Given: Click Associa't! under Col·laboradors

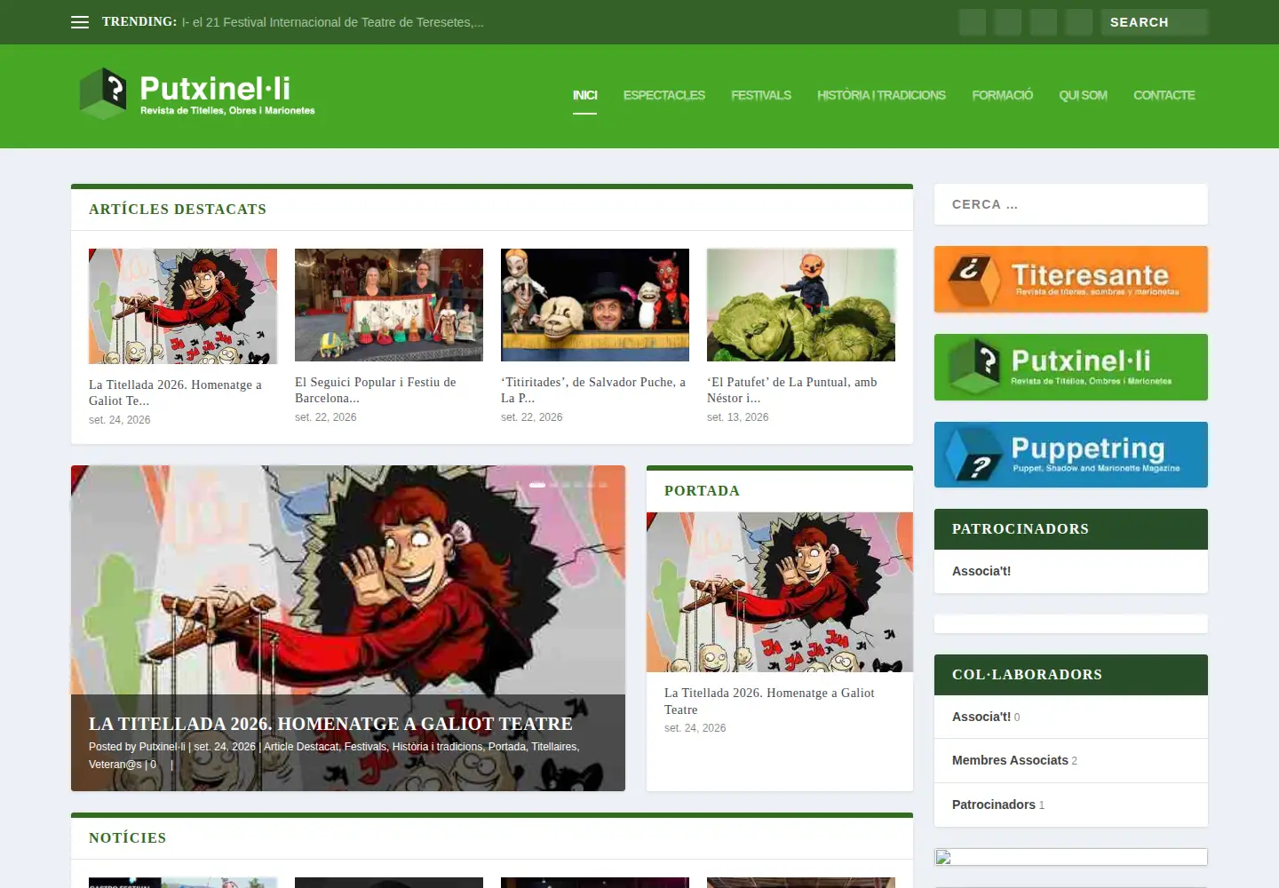Looking at the screenshot, I should coord(981,717).
